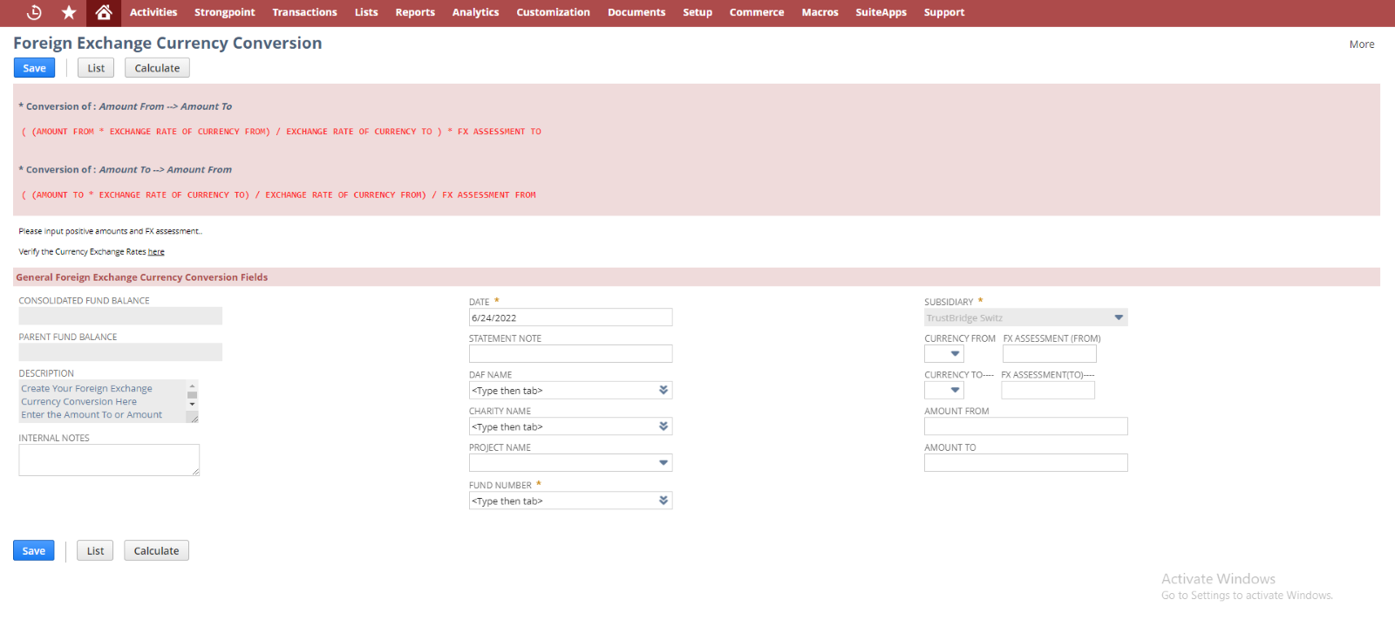The height and width of the screenshot is (634, 1395).
Task: Click the Shortcuts star icon
Action: (69, 12)
